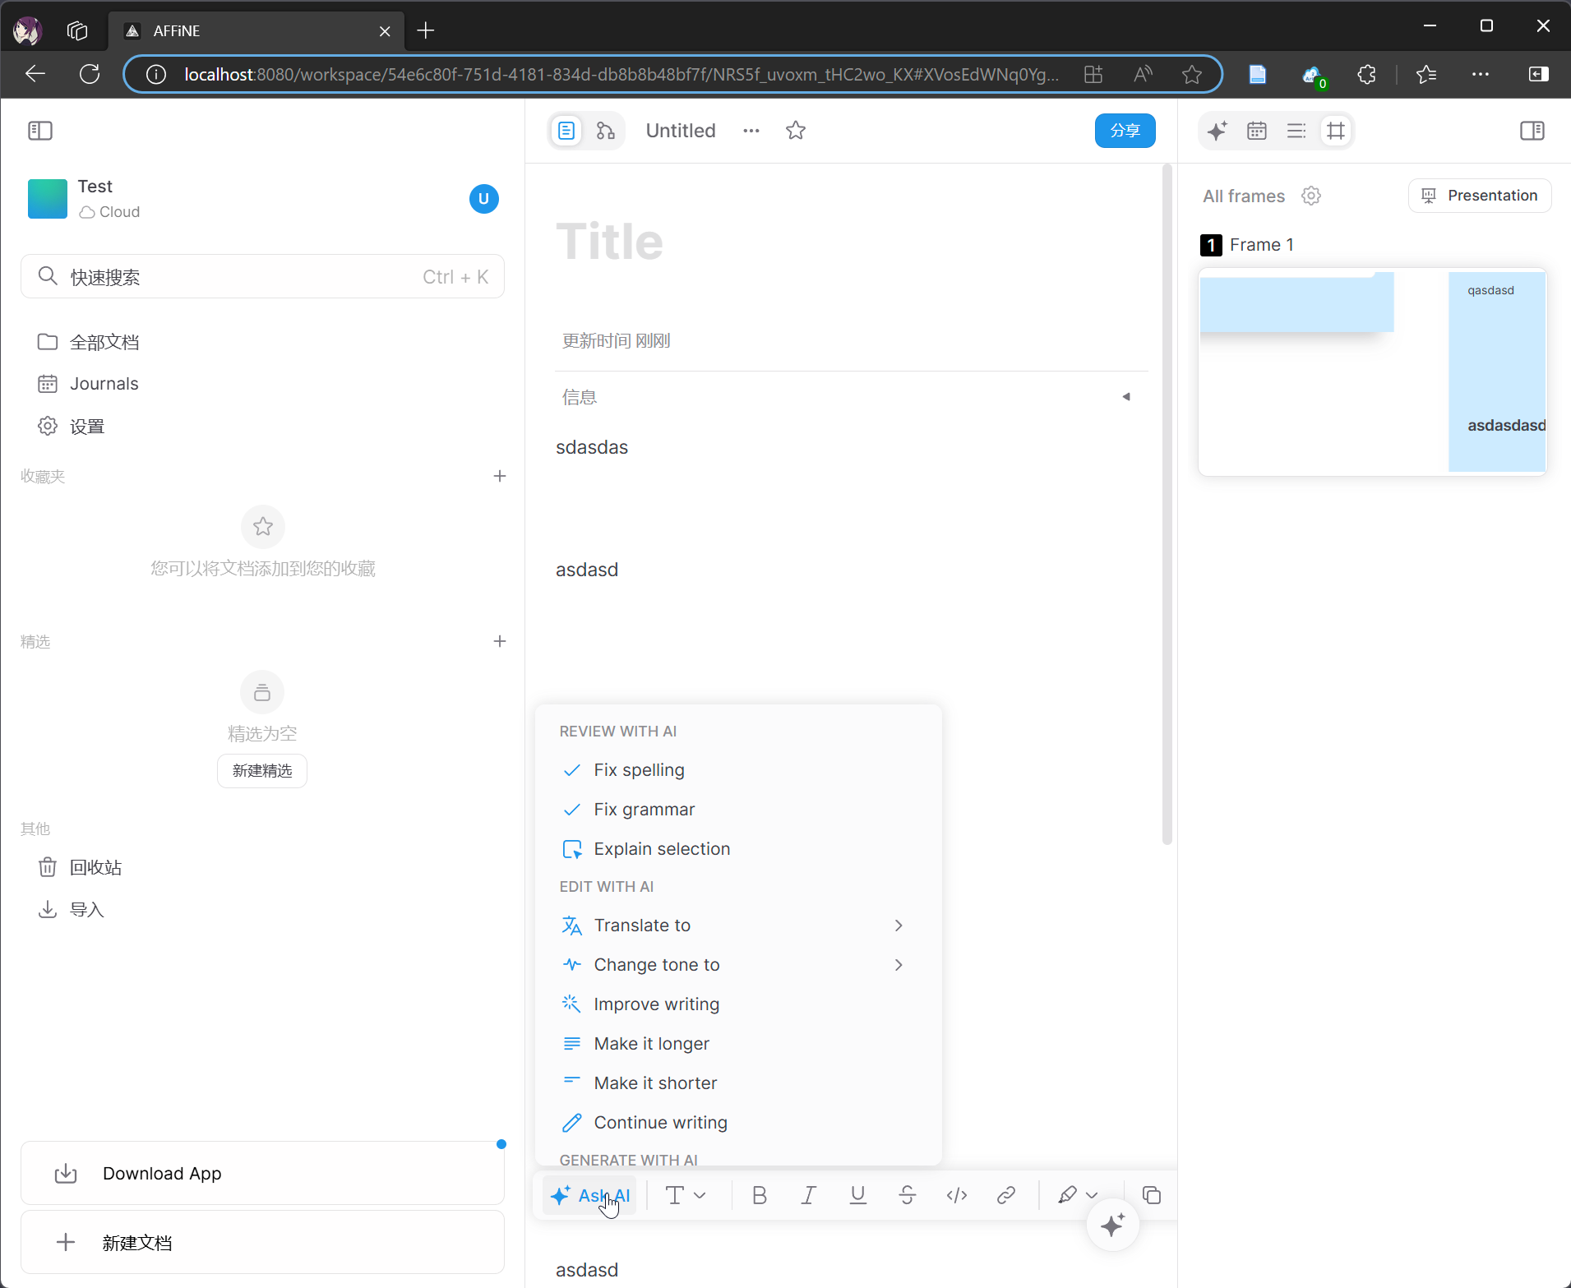Insert a link with the link icon
This screenshot has height=1288, width=1571.
pyautogui.click(x=1005, y=1195)
